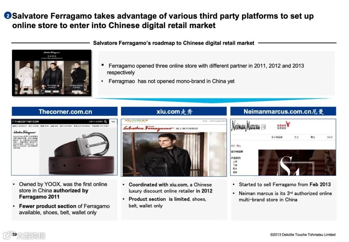Select text 'Owned by YOOX, was the first online'
Screen dimensions: 349x242
pos(63,184)
